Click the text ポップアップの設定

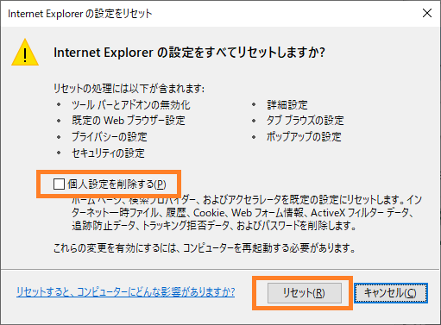coord(304,136)
